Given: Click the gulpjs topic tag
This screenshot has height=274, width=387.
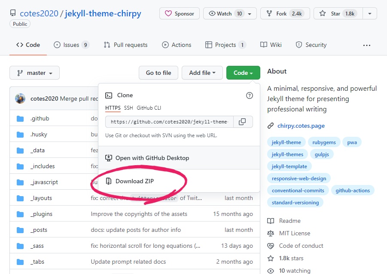Looking at the screenshot, I should (322, 154).
